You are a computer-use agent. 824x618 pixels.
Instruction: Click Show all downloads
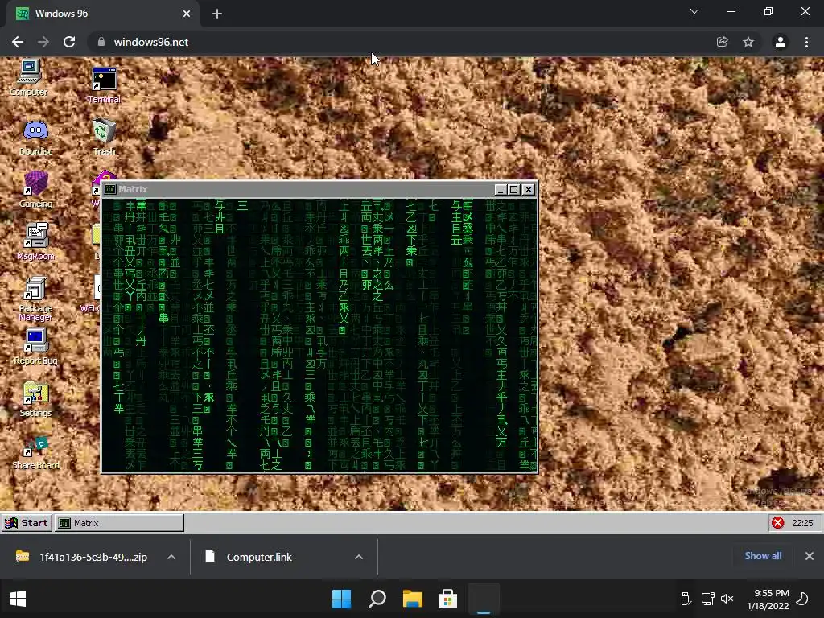pyautogui.click(x=763, y=555)
